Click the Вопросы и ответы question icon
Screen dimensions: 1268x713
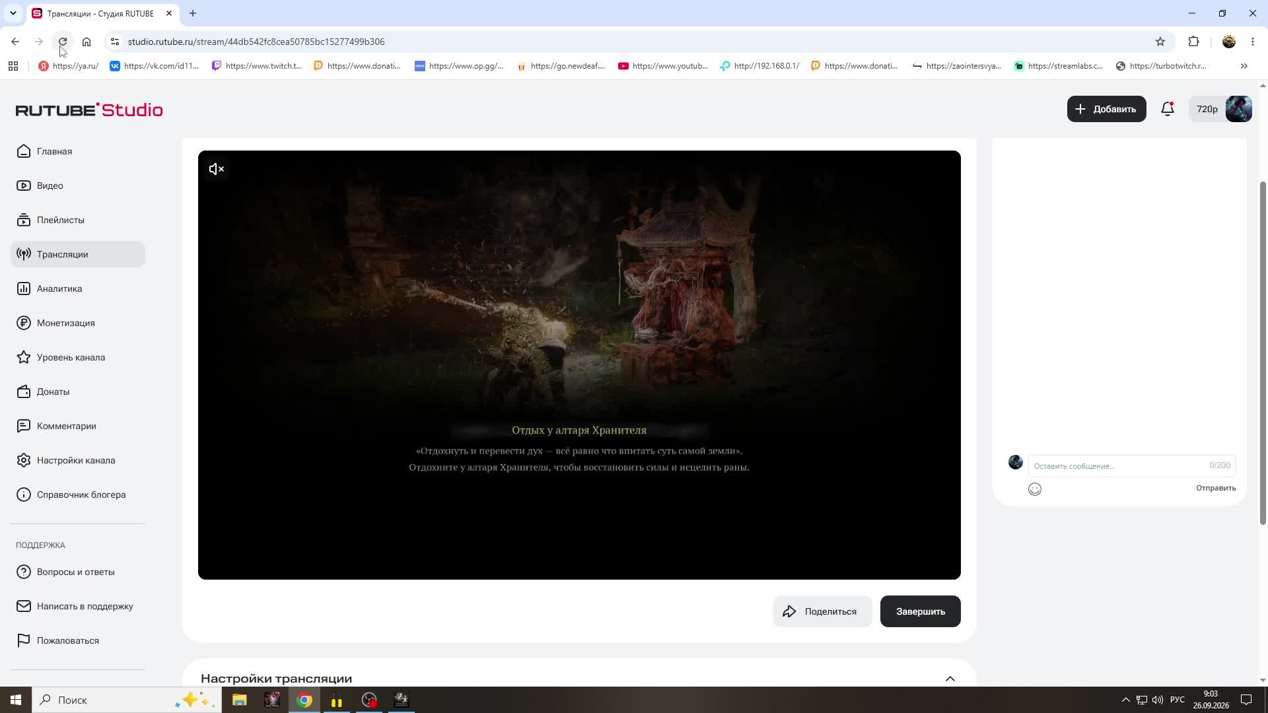[24, 572]
